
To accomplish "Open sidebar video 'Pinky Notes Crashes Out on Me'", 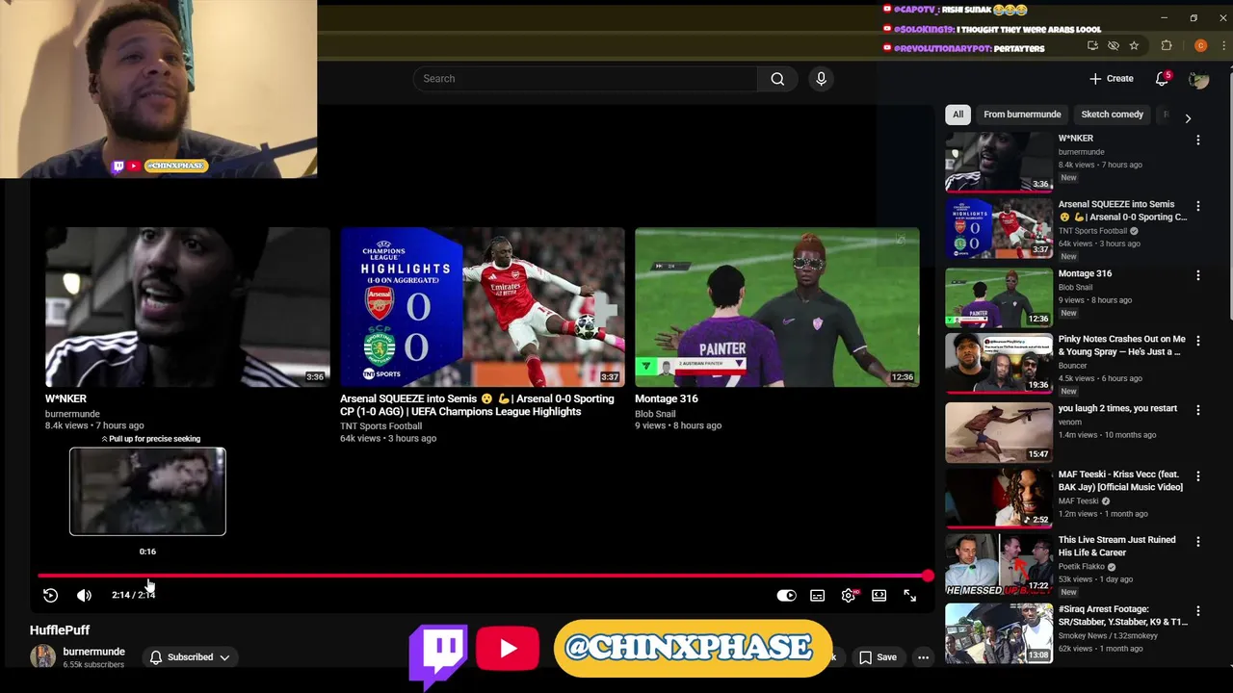I will tap(1122, 346).
